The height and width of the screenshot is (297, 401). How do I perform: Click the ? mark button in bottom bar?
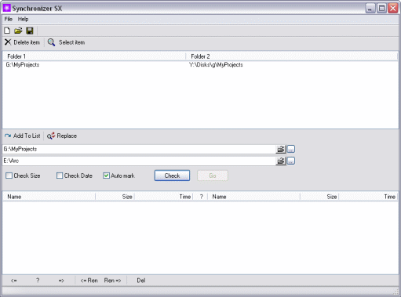coord(38,281)
